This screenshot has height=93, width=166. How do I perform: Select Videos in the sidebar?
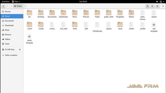pos(12,39)
